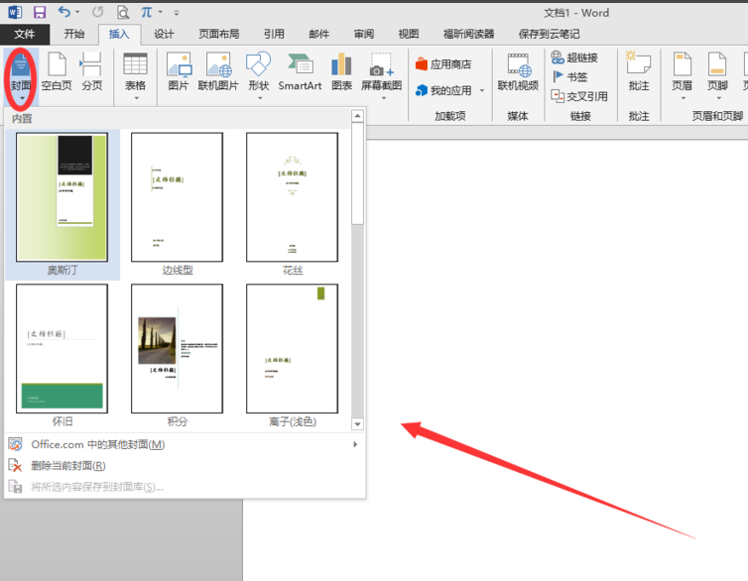Screen dimensions: 748x581
Task: Insert a page break with 分页
Action: (x=91, y=72)
